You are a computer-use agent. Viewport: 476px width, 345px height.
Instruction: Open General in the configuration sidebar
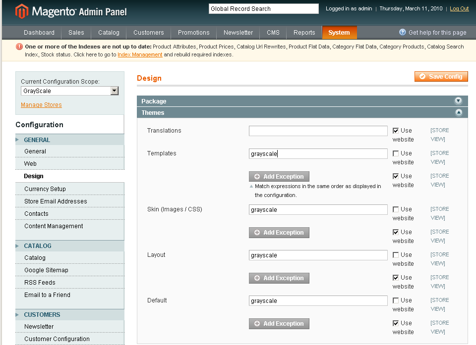pos(70,151)
